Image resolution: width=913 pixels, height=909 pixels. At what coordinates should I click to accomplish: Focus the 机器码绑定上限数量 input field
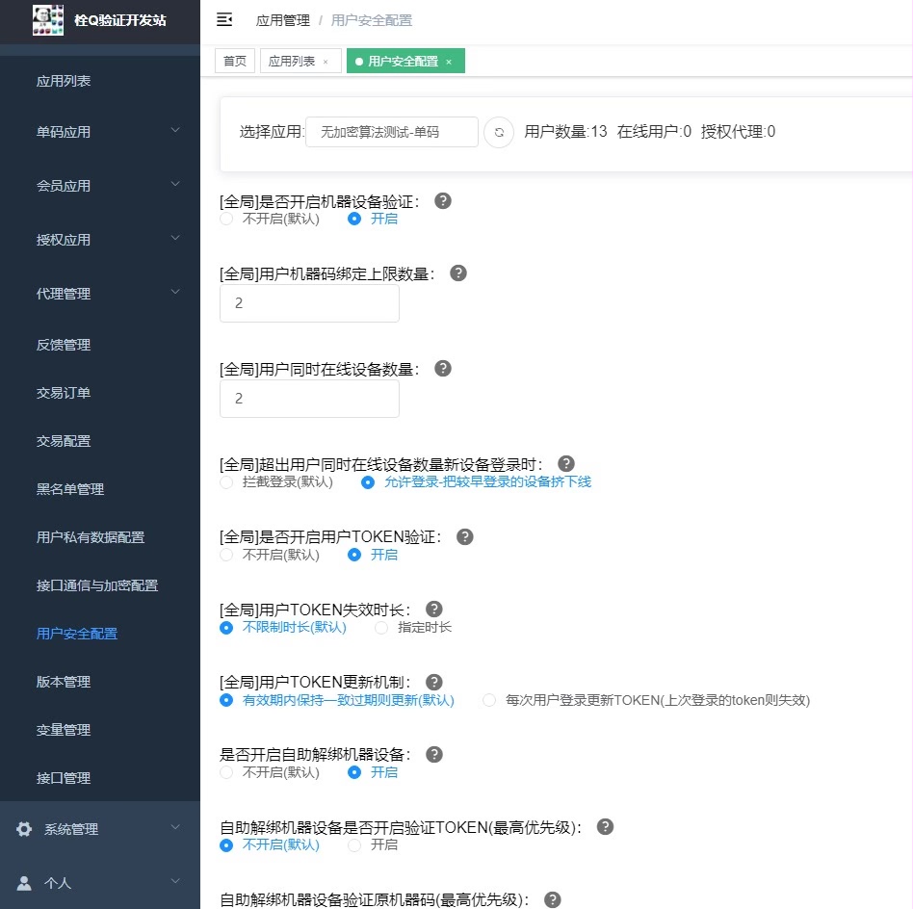tap(309, 303)
